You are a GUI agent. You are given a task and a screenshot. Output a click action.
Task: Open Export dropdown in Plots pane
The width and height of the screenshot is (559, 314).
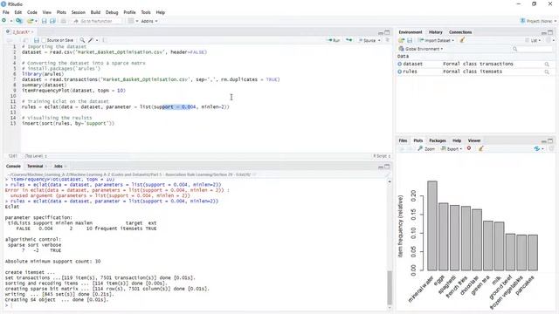[x=452, y=149]
